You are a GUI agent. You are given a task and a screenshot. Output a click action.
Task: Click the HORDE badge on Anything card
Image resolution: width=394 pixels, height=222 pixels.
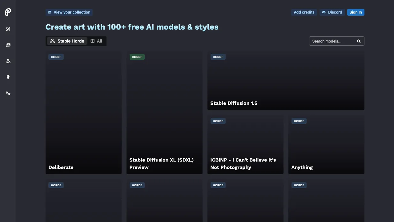(299, 121)
